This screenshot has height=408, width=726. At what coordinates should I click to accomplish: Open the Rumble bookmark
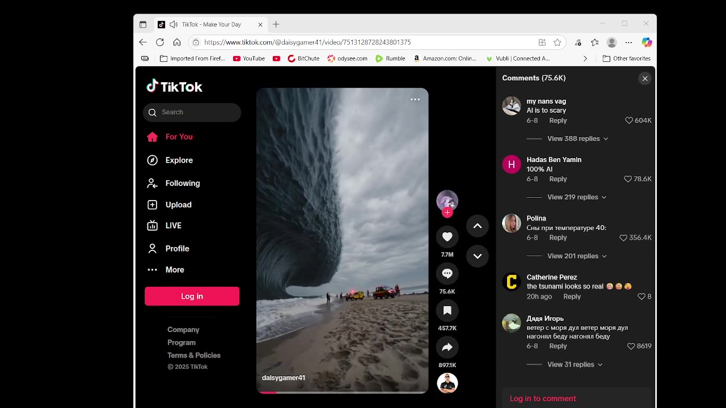click(390, 58)
